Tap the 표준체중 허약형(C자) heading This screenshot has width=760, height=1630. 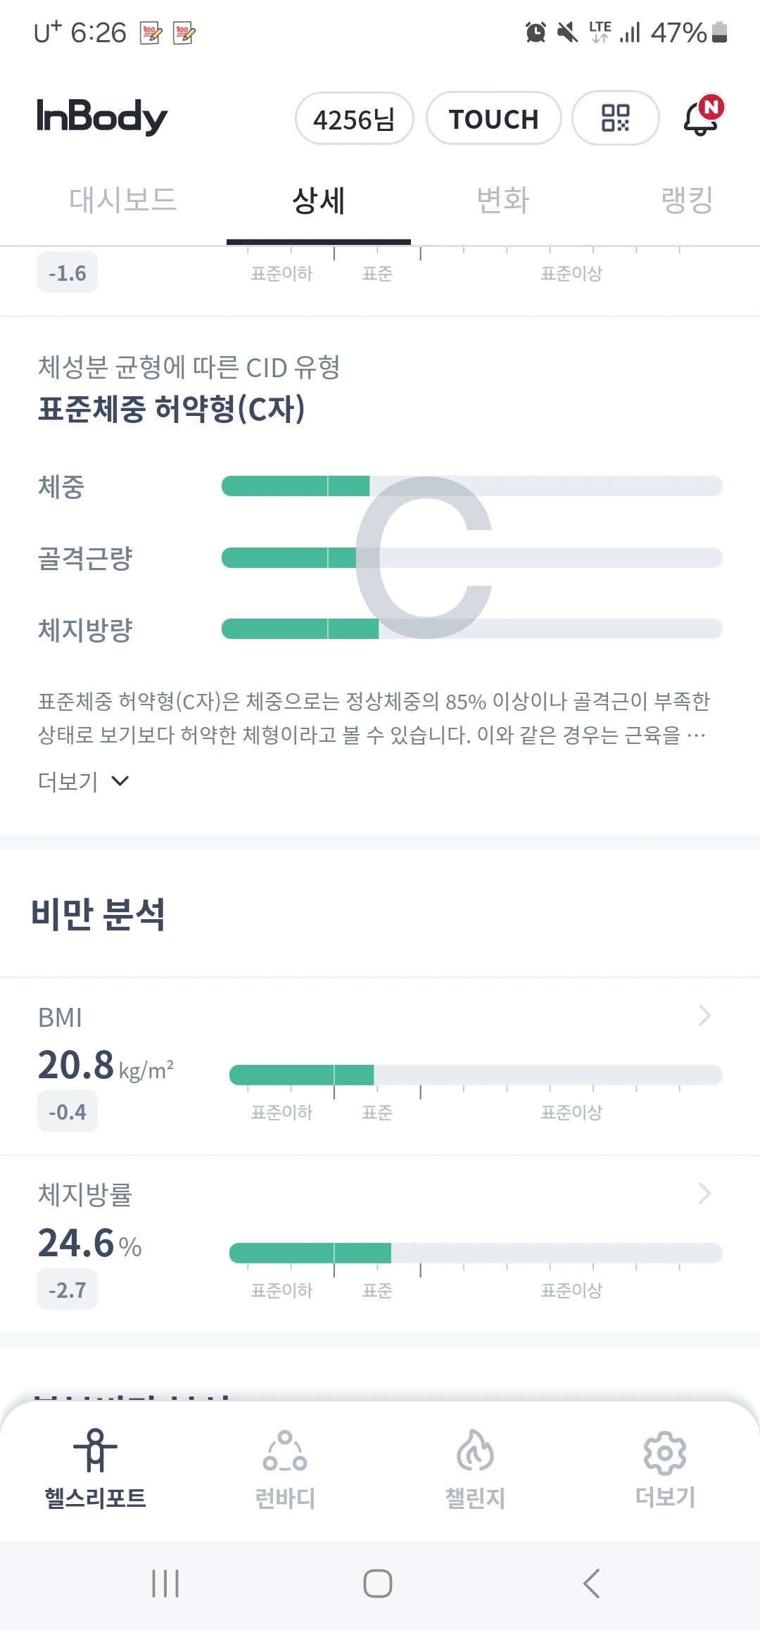[x=172, y=409]
